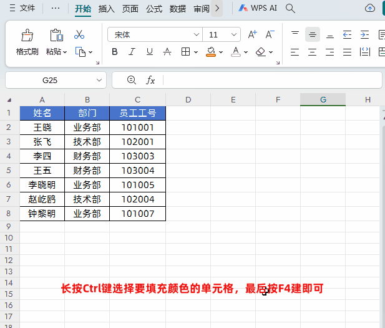
Task: Click the Insert Function fx icon
Action: [x=150, y=80]
